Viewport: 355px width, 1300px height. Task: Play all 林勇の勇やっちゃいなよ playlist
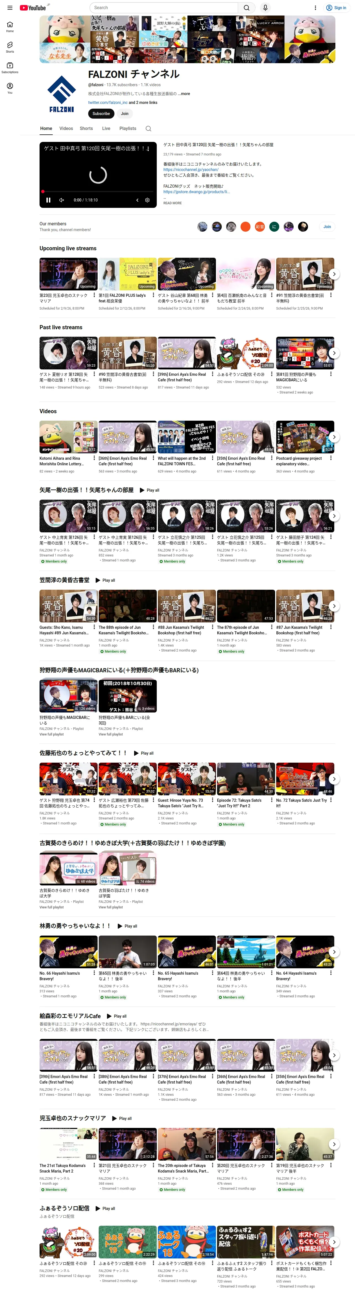click(x=127, y=926)
